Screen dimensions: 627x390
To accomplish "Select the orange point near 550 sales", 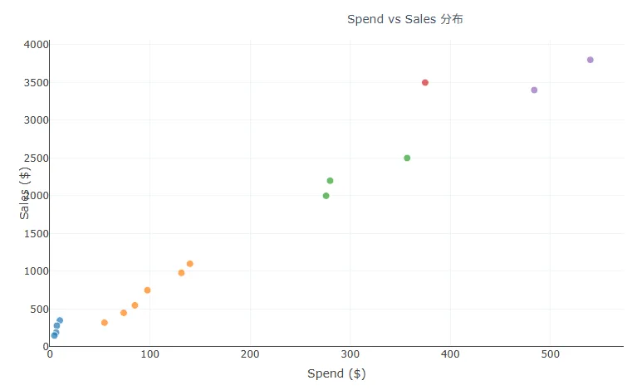I will click(x=135, y=305).
